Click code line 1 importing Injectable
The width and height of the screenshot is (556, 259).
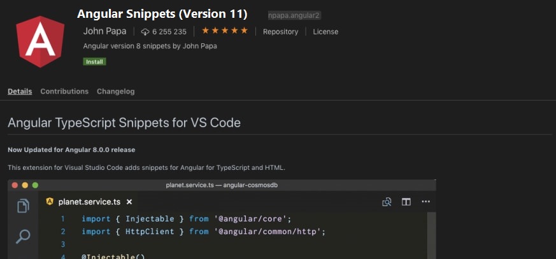coord(187,219)
